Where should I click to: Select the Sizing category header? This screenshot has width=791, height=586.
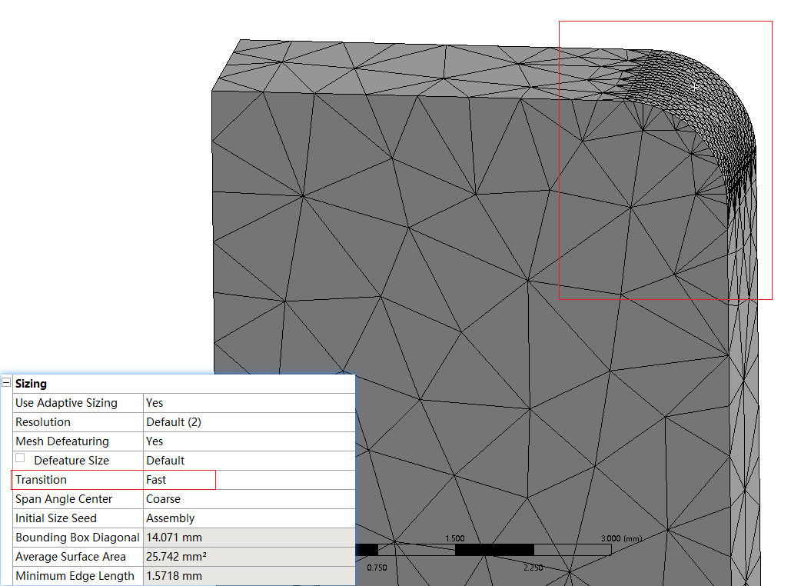coord(31,384)
